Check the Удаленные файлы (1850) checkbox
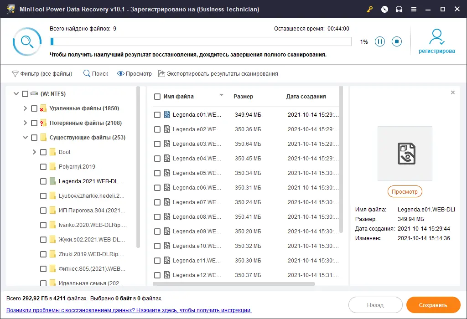The image size is (467, 319). tap(34, 108)
